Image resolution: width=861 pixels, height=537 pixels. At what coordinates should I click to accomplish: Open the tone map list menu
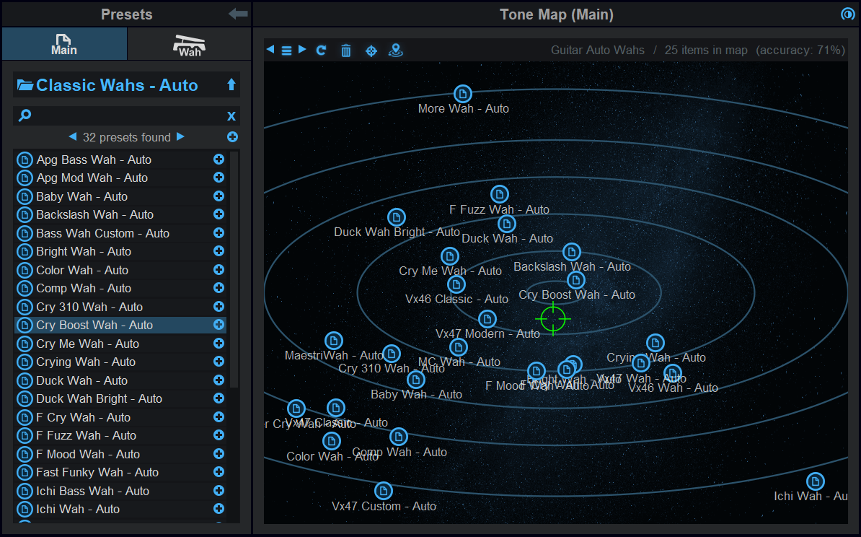tap(286, 51)
